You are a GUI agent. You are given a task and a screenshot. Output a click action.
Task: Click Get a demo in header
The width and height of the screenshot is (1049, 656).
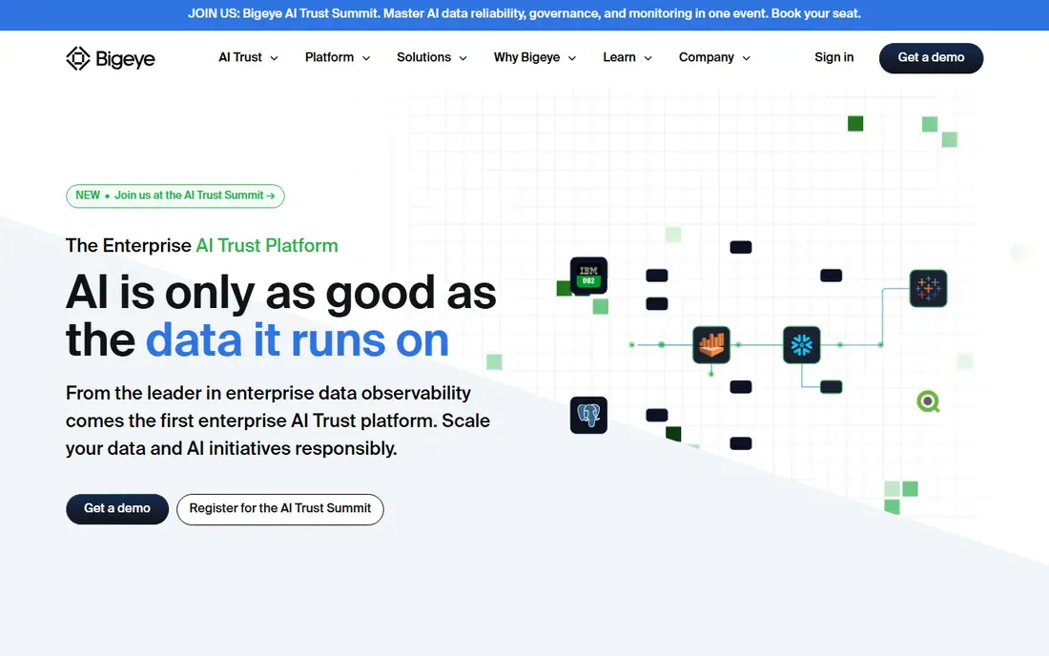pos(931,58)
